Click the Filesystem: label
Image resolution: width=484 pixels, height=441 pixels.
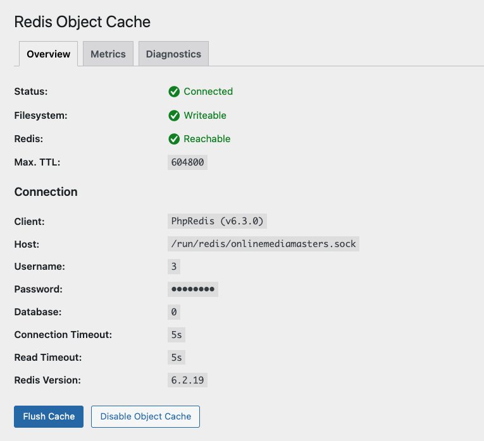pos(40,115)
